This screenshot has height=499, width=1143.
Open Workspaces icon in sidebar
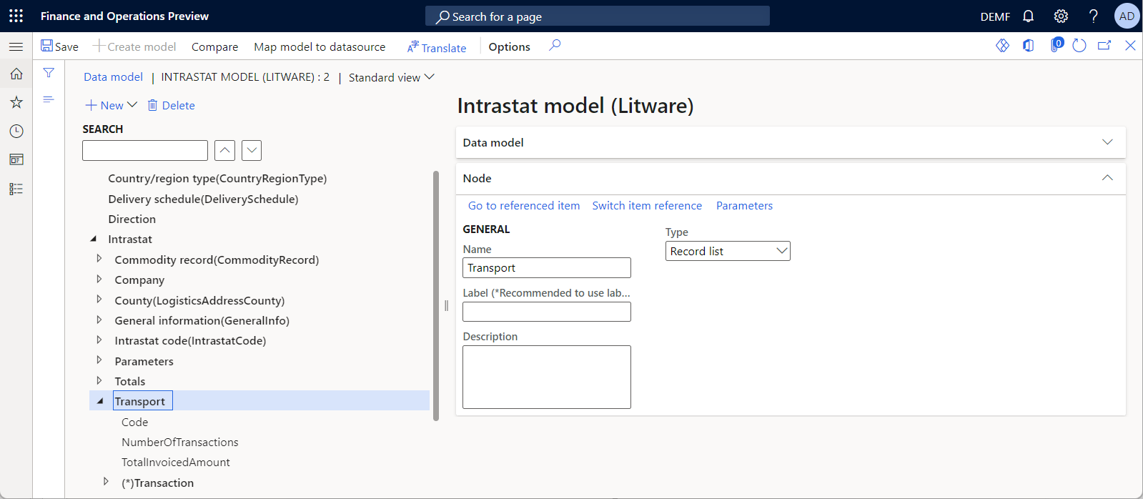pyautogui.click(x=16, y=159)
